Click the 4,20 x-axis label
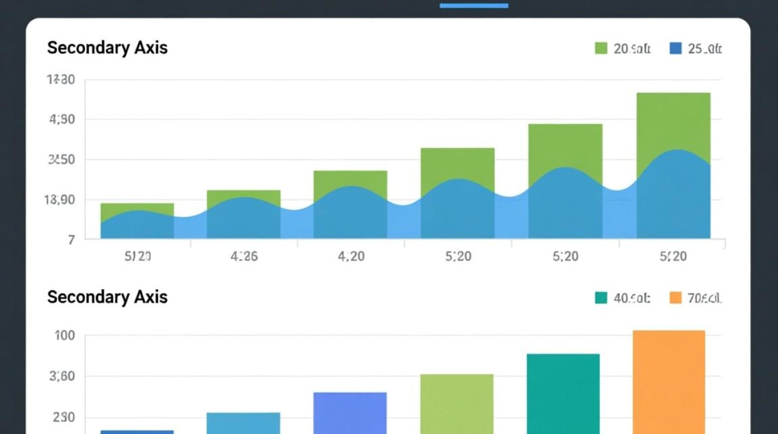This screenshot has height=434, width=778. pos(351,256)
